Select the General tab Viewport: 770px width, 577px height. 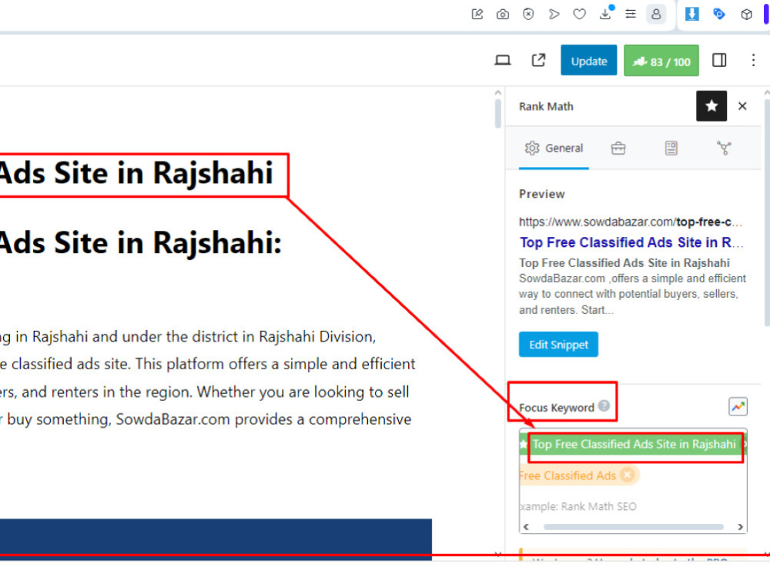(x=554, y=148)
